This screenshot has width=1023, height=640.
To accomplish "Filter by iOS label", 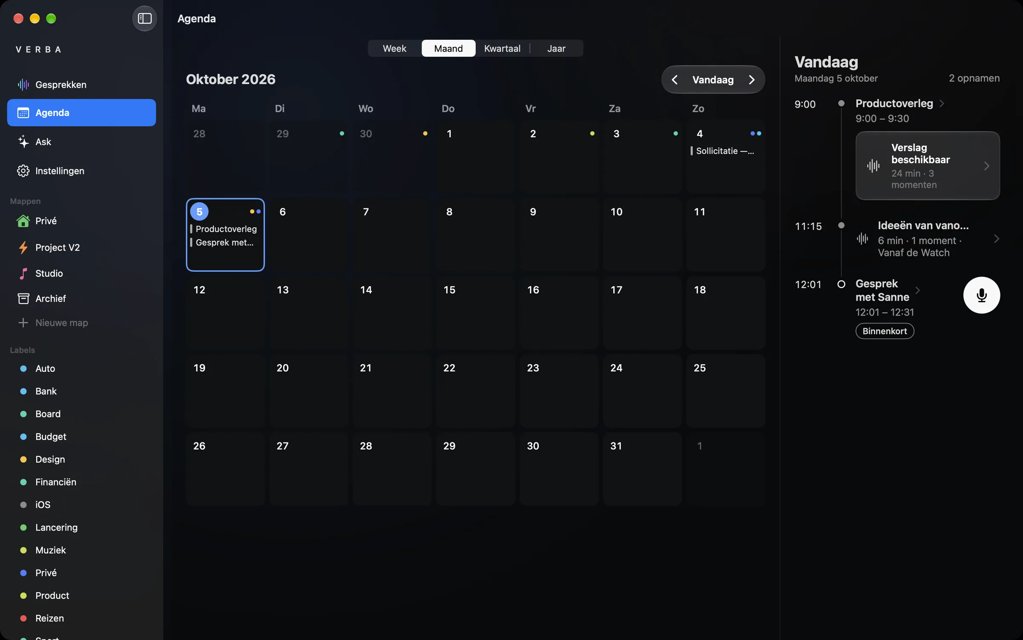I will (x=81, y=504).
